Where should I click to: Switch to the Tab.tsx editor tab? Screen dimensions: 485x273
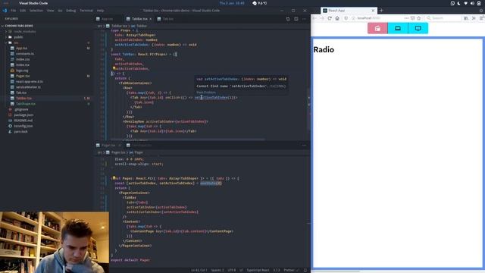point(168,19)
